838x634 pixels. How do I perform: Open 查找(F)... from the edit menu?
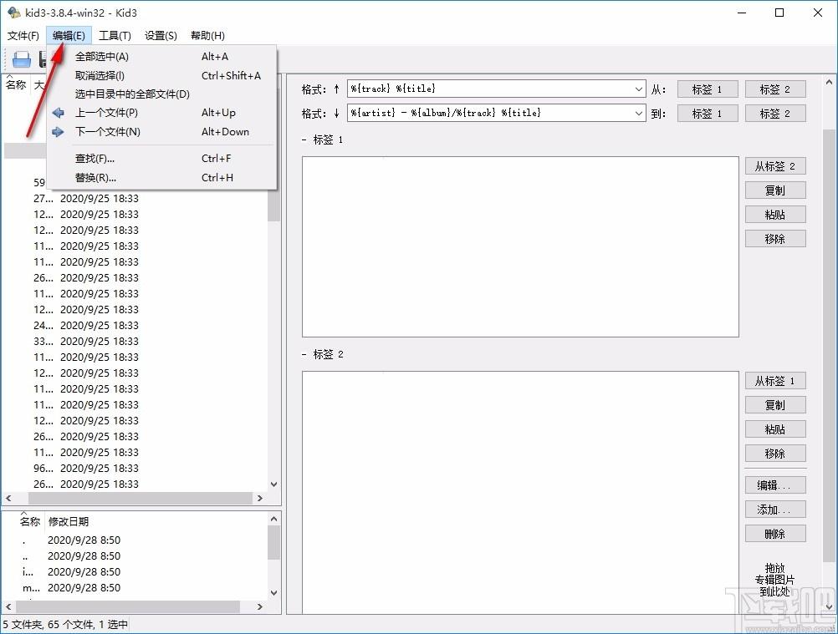[162, 159]
